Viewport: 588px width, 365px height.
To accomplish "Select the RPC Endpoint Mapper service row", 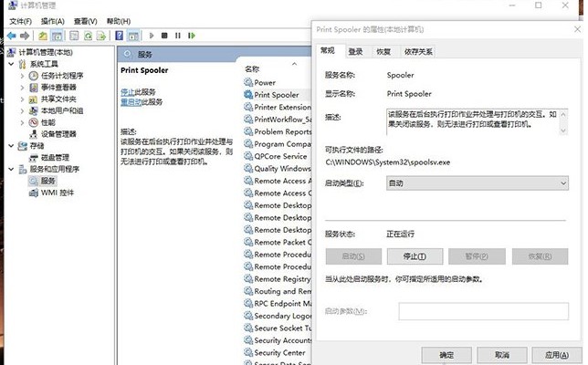I will [x=278, y=304].
